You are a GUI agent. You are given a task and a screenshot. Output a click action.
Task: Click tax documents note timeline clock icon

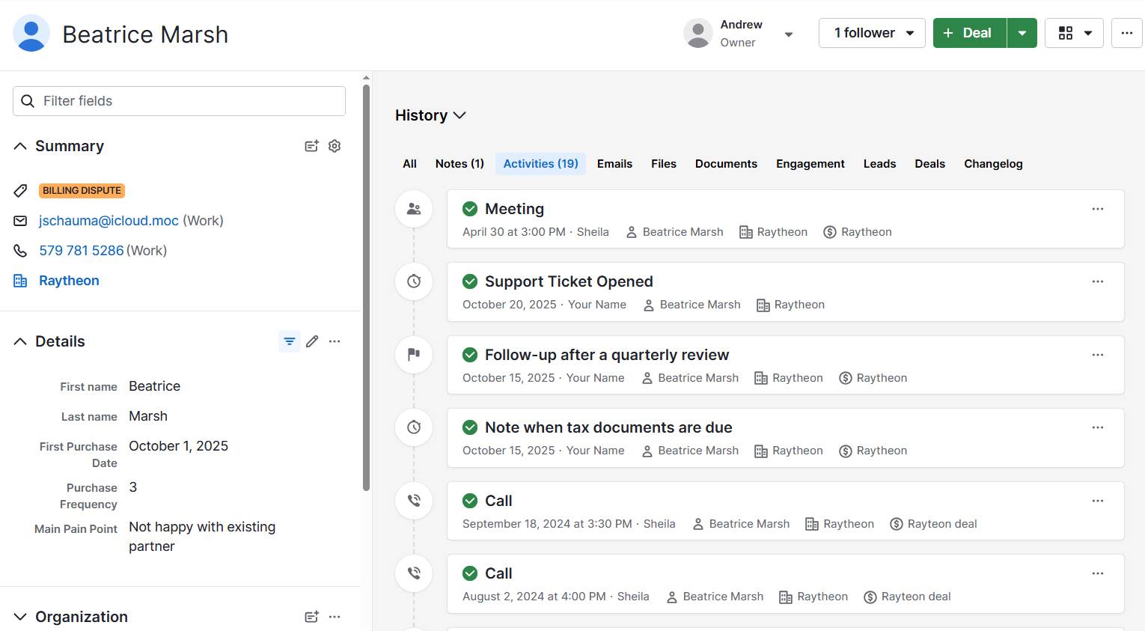point(414,427)
